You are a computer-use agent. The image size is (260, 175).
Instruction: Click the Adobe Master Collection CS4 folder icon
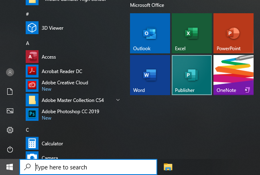tap(32, 100)
